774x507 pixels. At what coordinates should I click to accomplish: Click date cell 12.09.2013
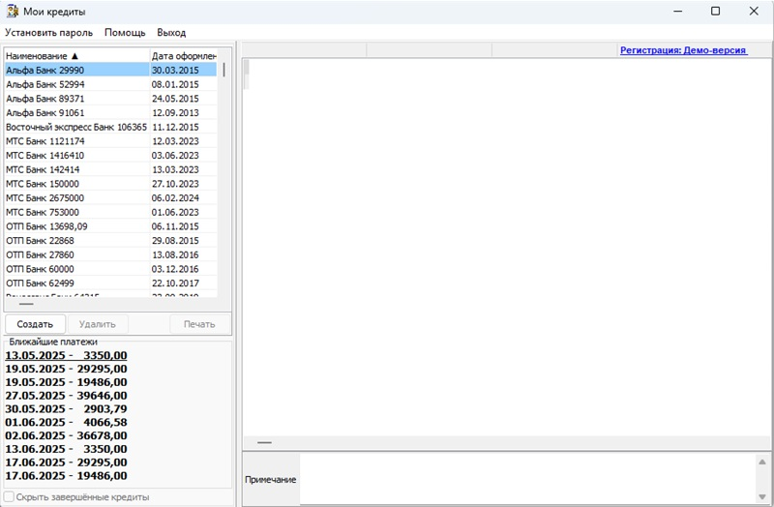pyautogui.click(x=183, y=113)
